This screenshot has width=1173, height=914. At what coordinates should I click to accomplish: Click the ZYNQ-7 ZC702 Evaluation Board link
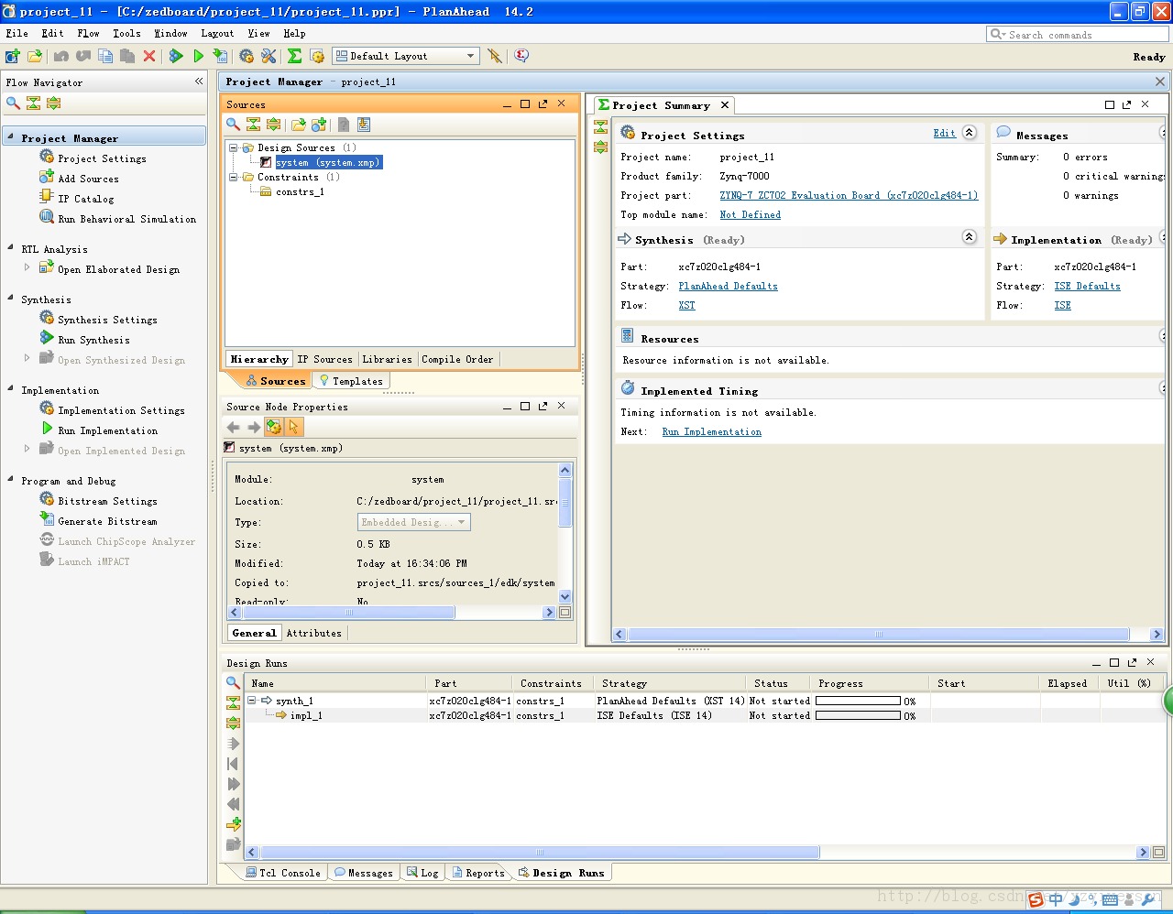click(849, 195)
